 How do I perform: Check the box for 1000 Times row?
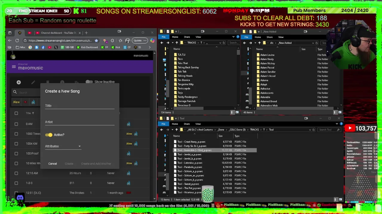tap(16, 134)
